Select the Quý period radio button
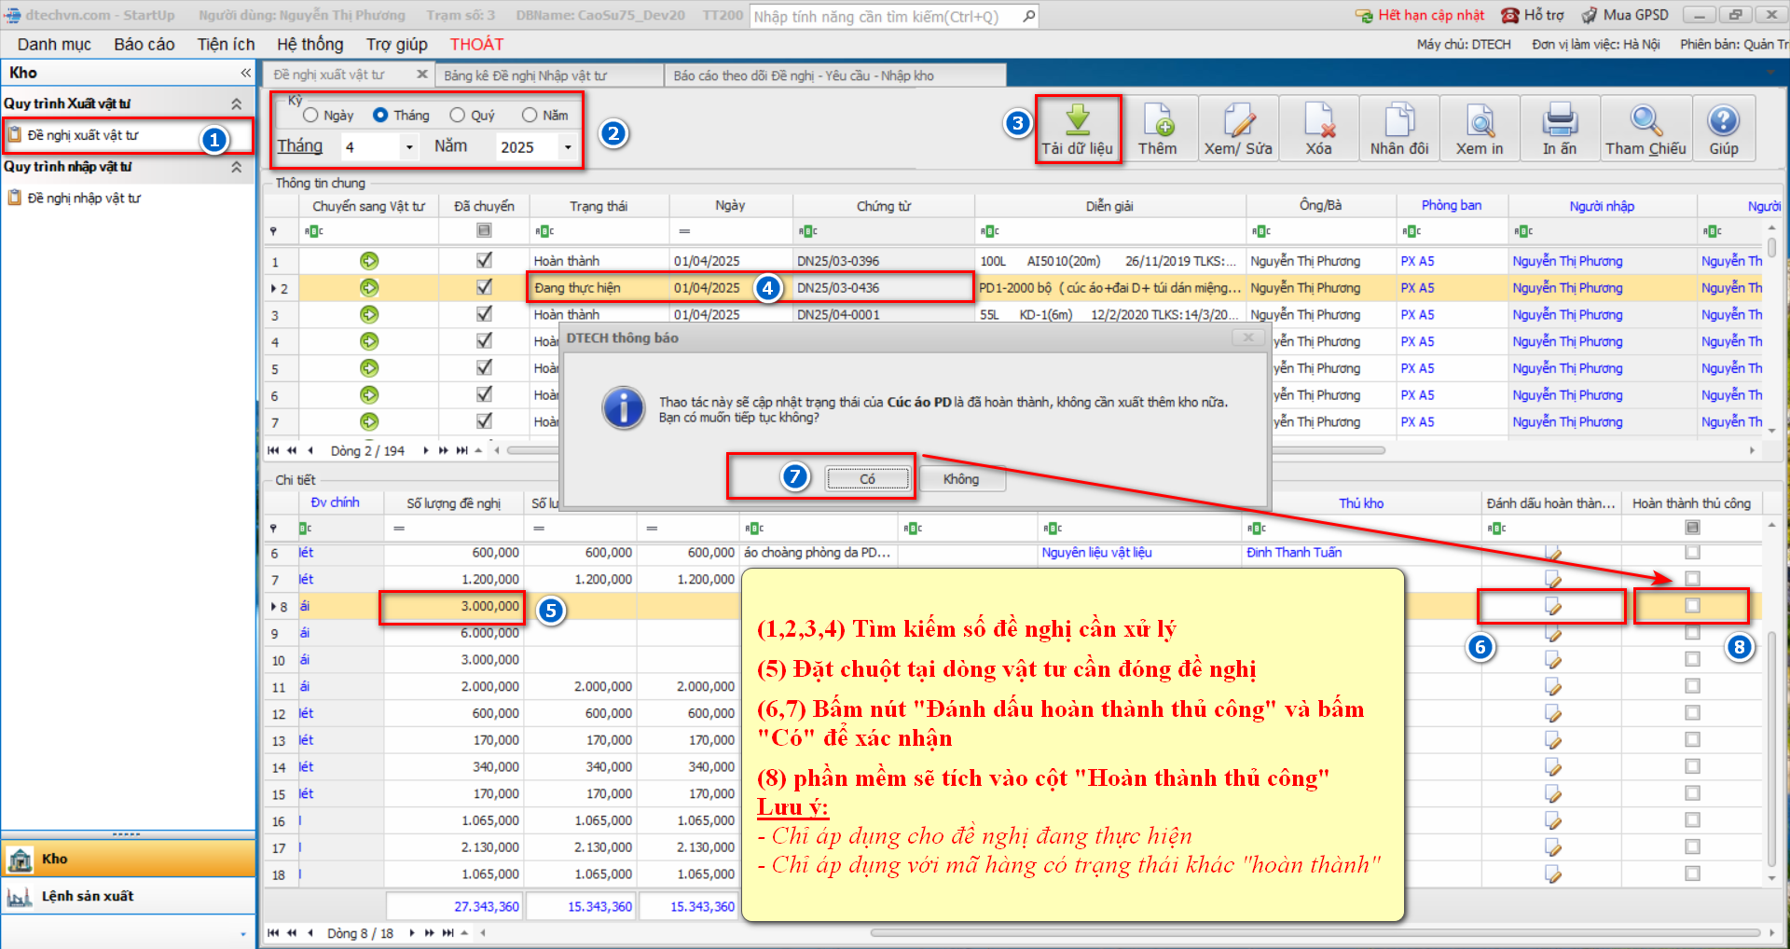Screen dimensions: 1790x949 coord(458,116)
